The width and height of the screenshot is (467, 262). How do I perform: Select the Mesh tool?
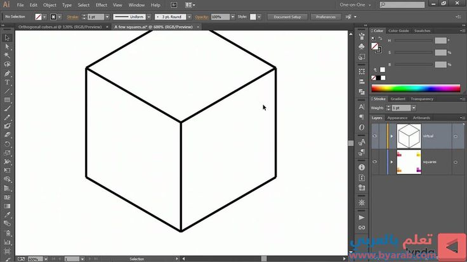click(7, 197)
